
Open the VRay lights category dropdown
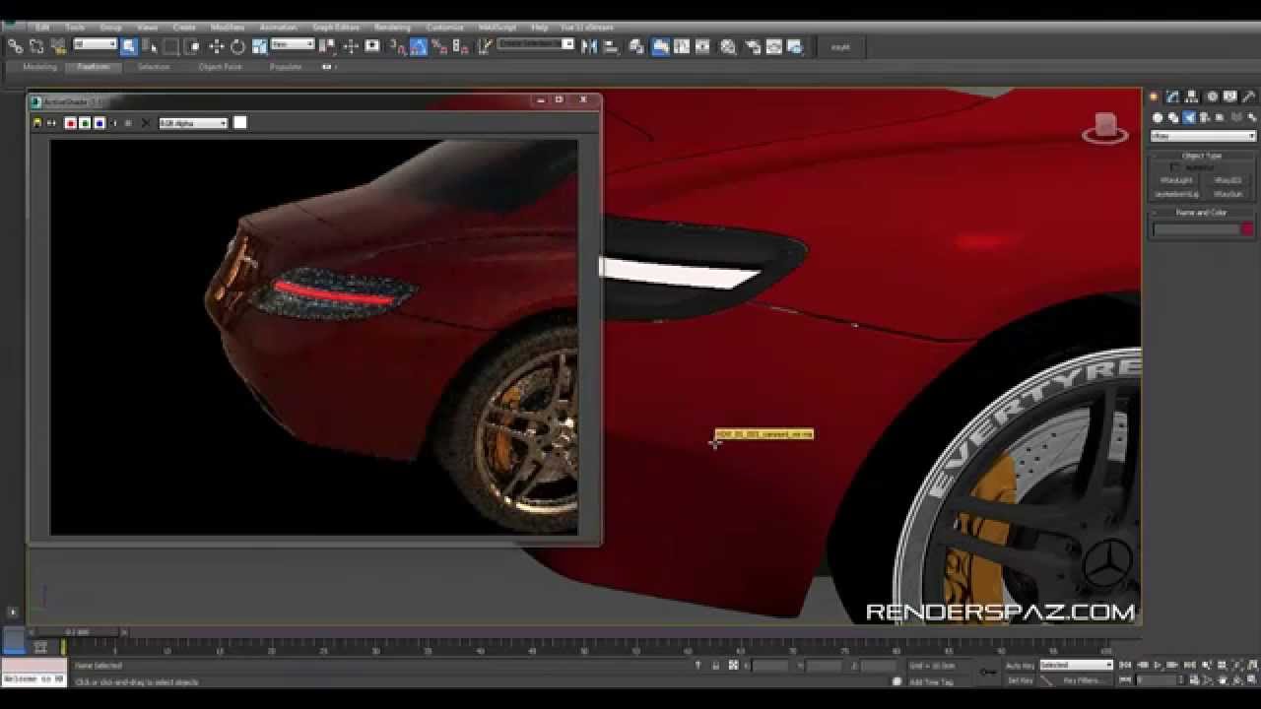[1204, 136]
